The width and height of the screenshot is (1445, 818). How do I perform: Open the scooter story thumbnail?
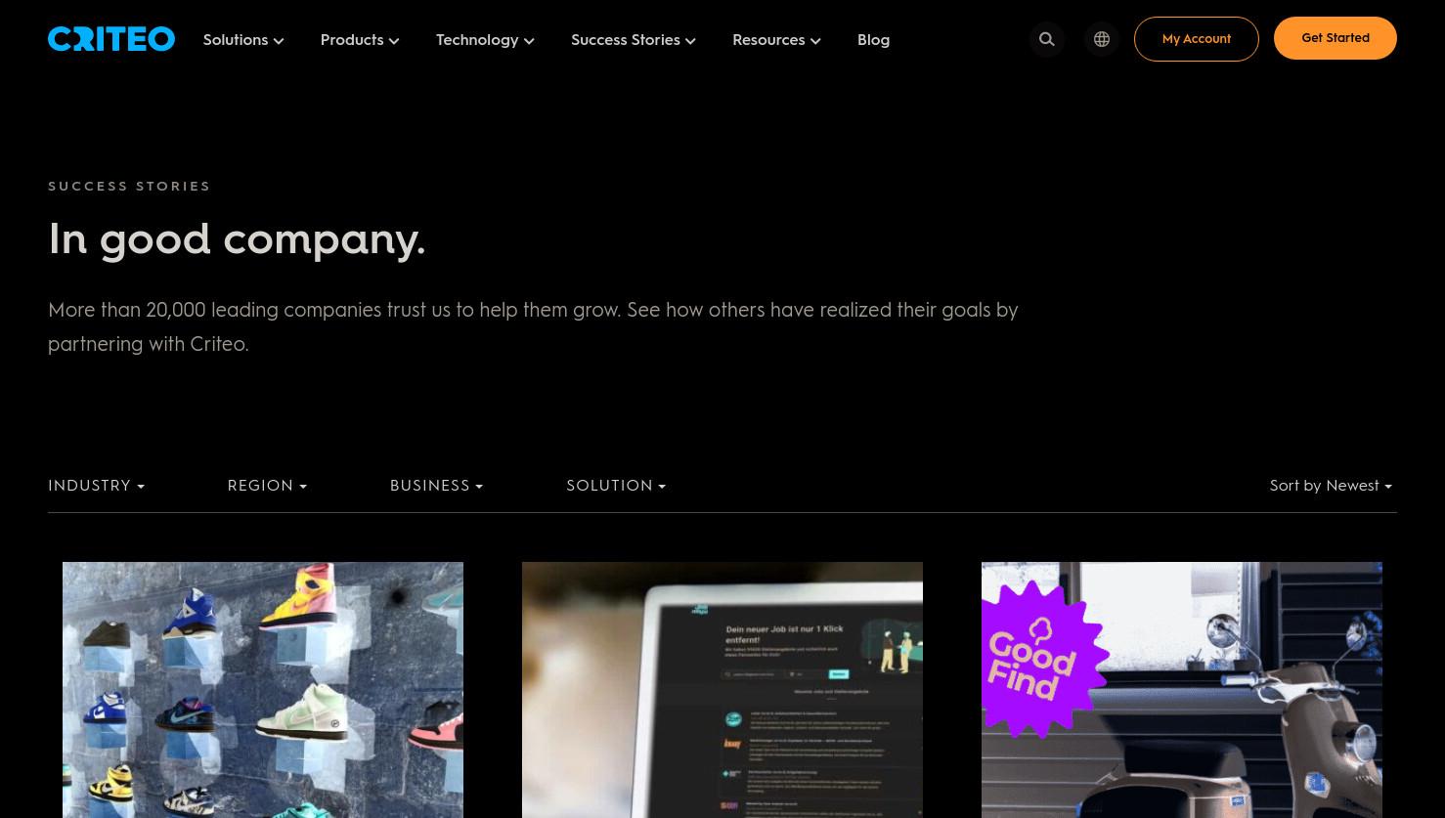coord(1182,690)
